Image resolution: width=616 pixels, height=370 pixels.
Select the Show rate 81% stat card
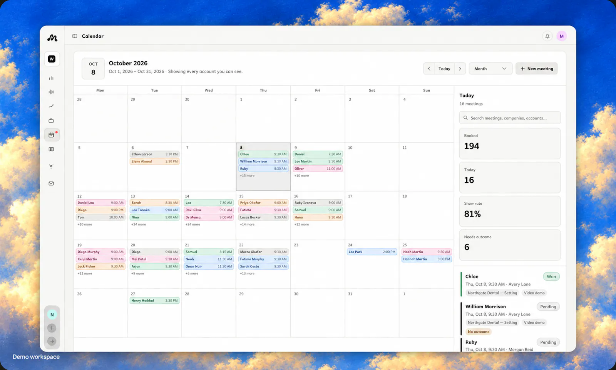(510, 211)
